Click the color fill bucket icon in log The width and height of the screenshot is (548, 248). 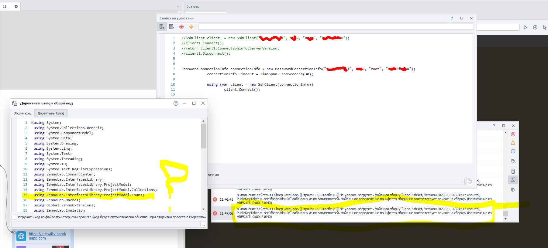[x=513, y=161]
